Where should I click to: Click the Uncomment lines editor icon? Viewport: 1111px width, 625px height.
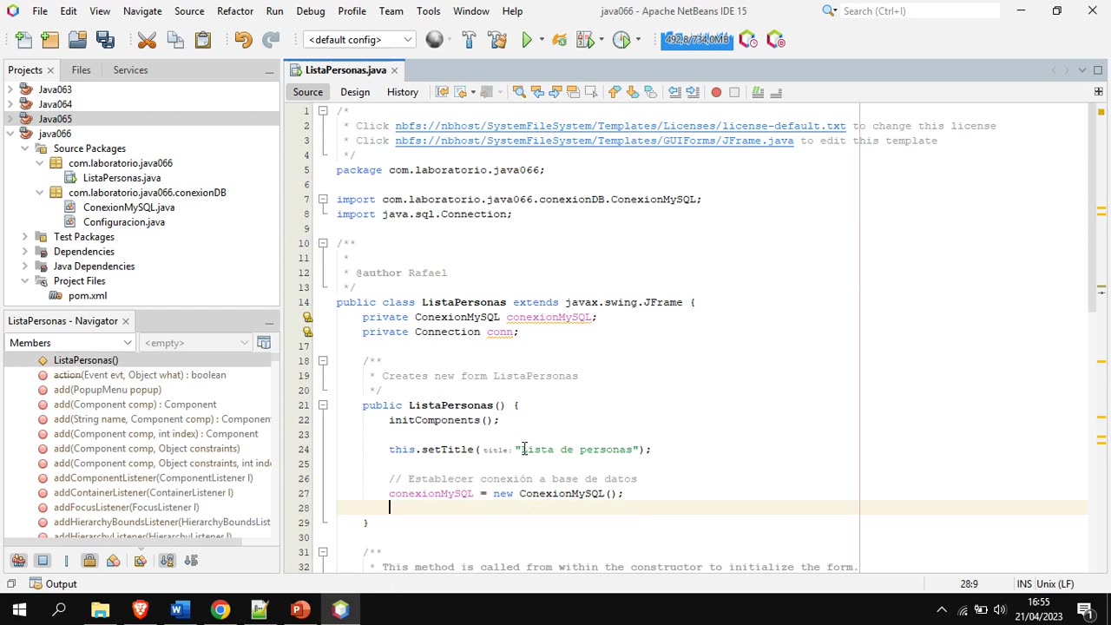point(776,92)
